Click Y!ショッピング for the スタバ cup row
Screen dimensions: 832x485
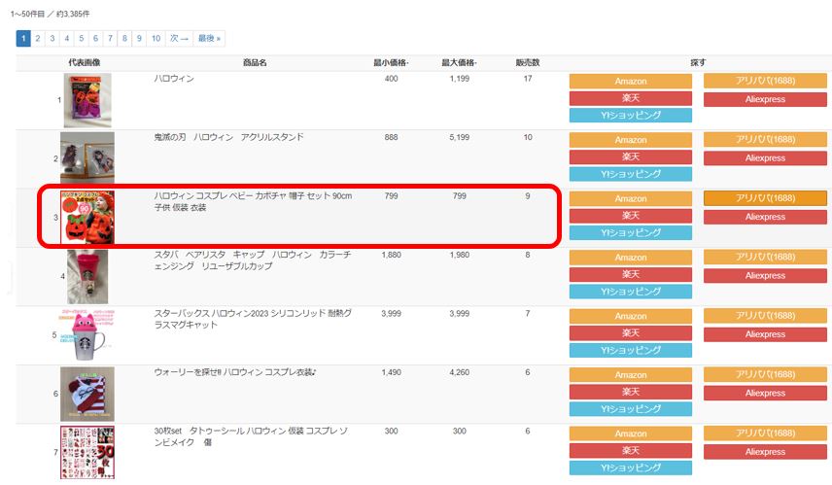tap(630, 292)
